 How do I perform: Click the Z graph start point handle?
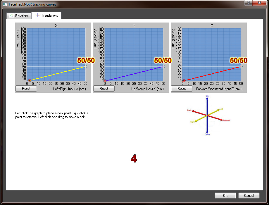coord(184,80)
